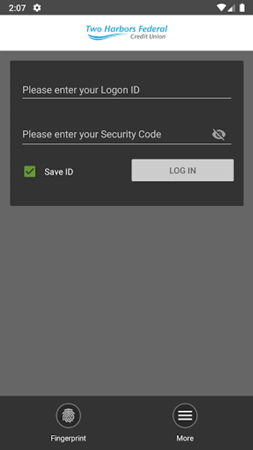The width and height of the screenshot is (253, 450).
Task: Tap empty gray area below login card
Action: 126,298
